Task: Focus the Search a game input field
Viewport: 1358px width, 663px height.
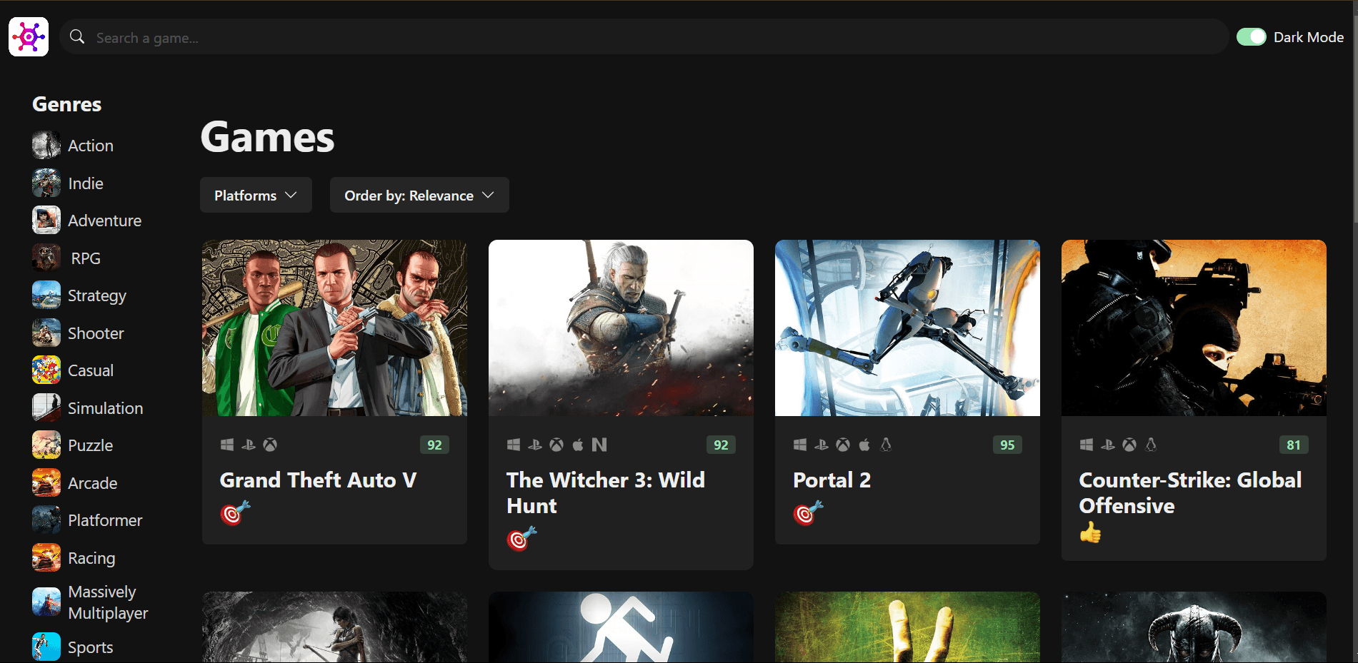Action: [x=643, y=37]
